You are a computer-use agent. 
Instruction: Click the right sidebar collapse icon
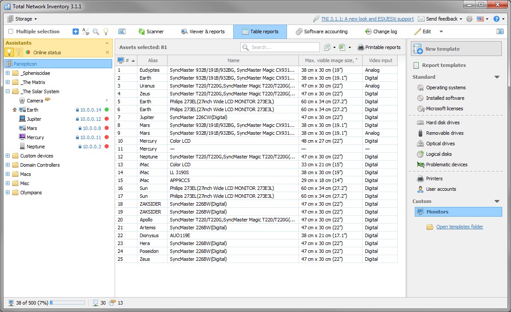500,32
